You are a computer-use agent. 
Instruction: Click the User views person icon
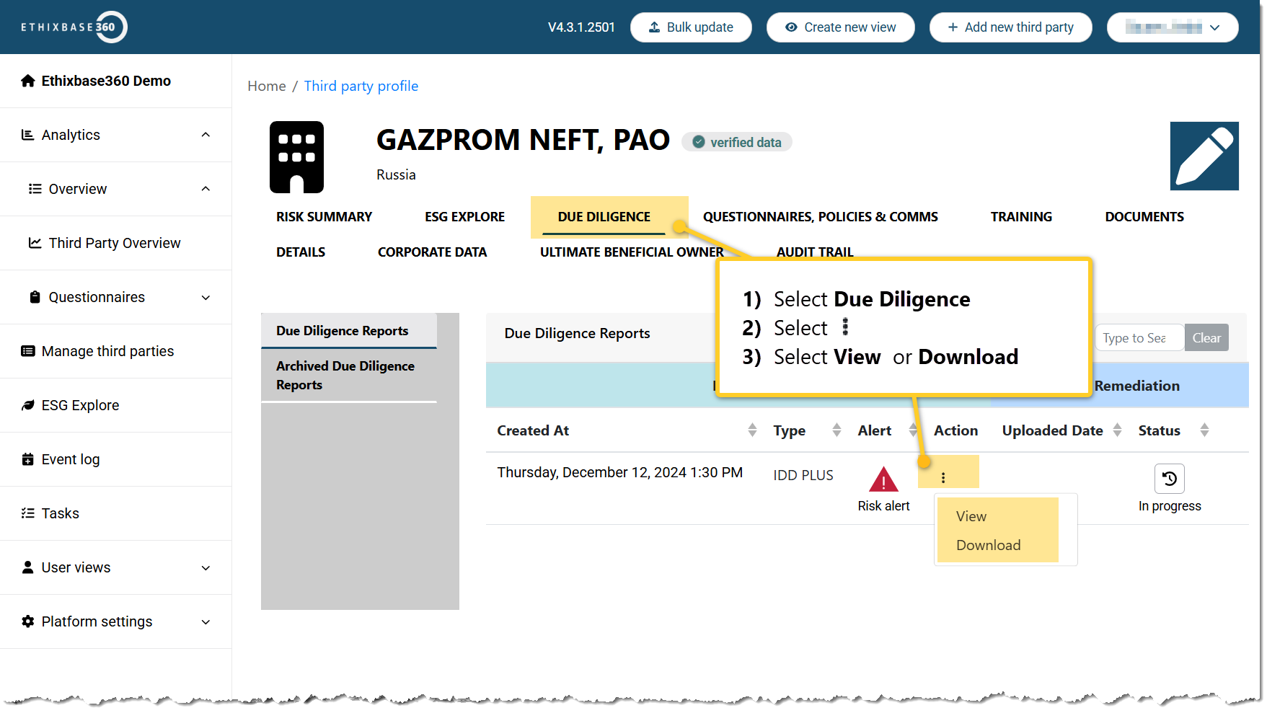pos(28,567)
